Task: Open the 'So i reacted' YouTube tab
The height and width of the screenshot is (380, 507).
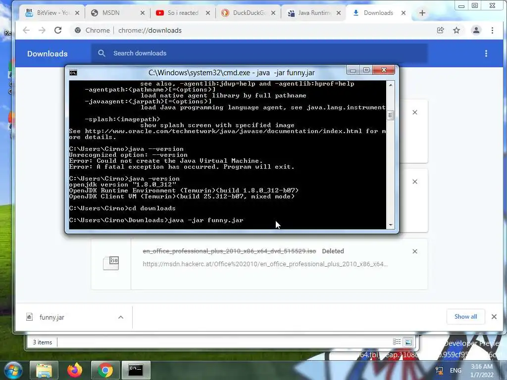Action: tap(183, 13)
